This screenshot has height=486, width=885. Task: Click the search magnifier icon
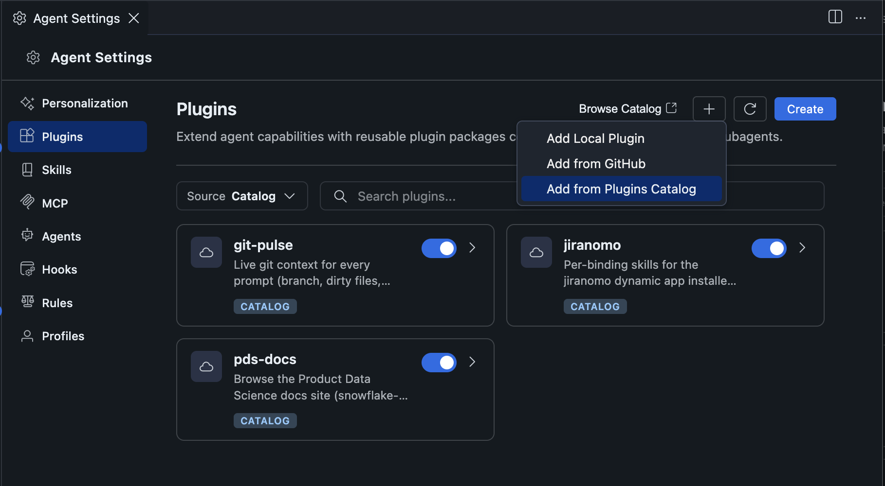pyautogui.click(x=340, y=196)
